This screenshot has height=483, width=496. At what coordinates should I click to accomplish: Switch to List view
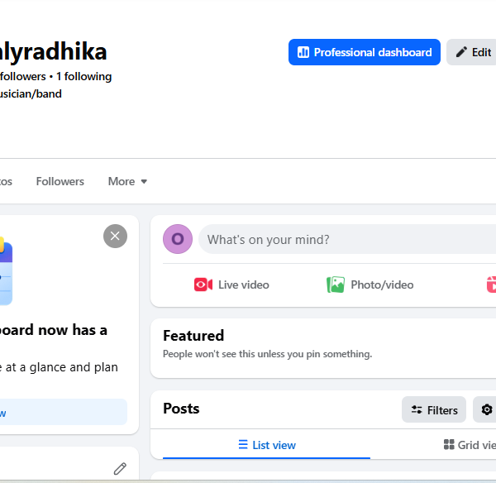[x=267, y=445]
